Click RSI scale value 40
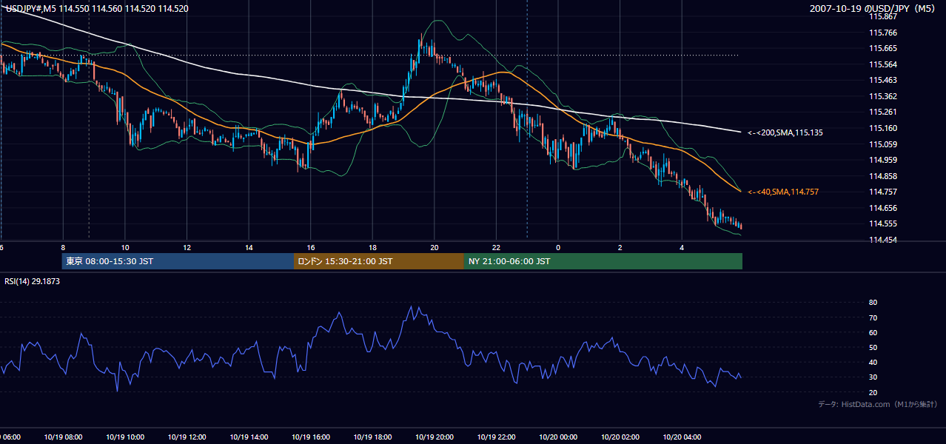Viewport: 946px width, 444px height. pyautogui.click(x=873, y=363)
